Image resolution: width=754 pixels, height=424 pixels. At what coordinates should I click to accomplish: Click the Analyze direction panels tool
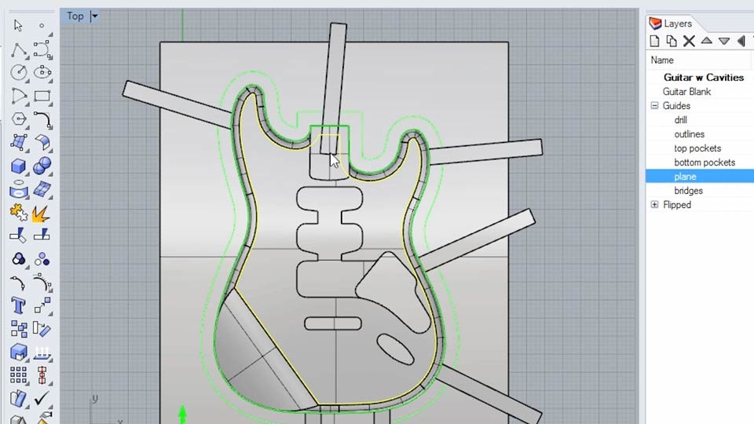pos(18,399)
